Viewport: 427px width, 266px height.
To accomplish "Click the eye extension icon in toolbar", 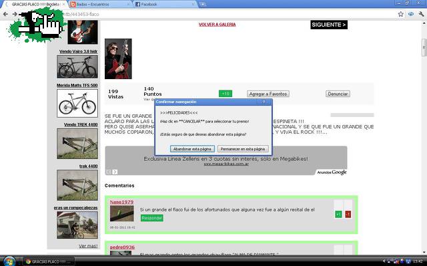I will tap(410, 14).
